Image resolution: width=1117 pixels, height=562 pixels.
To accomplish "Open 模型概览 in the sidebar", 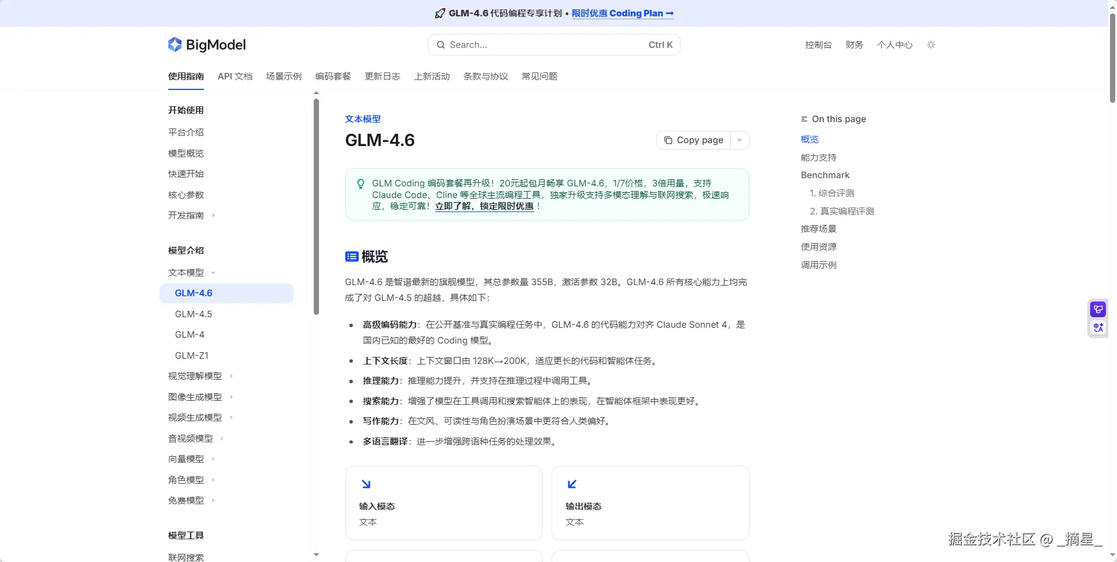I will (186, 154).
